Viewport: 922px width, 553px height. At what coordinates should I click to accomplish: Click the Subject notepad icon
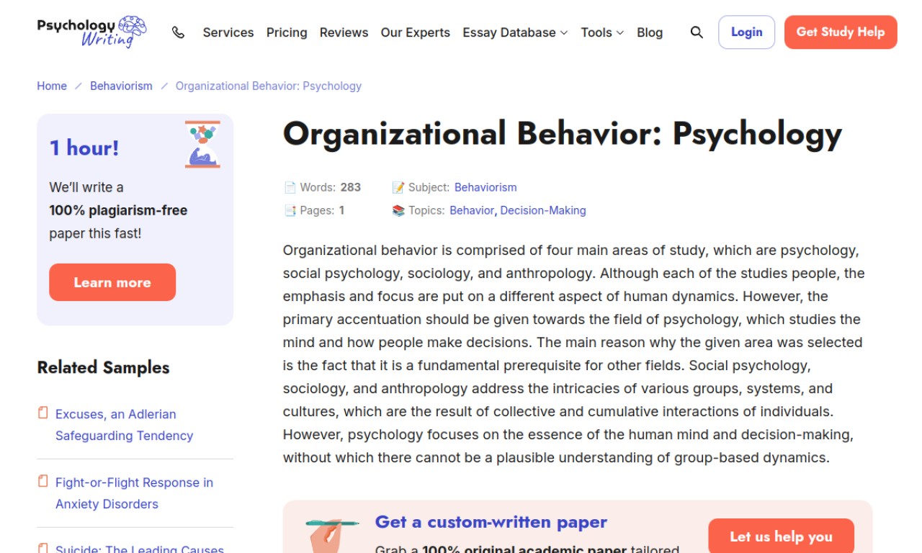[x=398, y=187]
